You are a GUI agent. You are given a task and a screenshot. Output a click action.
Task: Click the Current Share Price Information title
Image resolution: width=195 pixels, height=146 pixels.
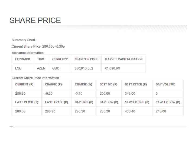[x=35, y=78]
